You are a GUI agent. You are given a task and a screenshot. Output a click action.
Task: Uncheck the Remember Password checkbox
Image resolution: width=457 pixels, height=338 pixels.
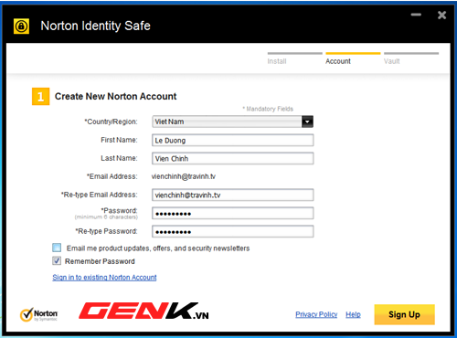(57, 260)
